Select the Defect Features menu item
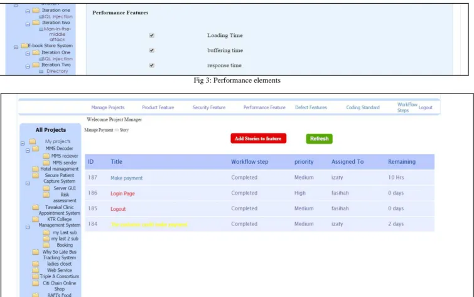The height and width of the screenshot is (297, 474). (311, 107)
